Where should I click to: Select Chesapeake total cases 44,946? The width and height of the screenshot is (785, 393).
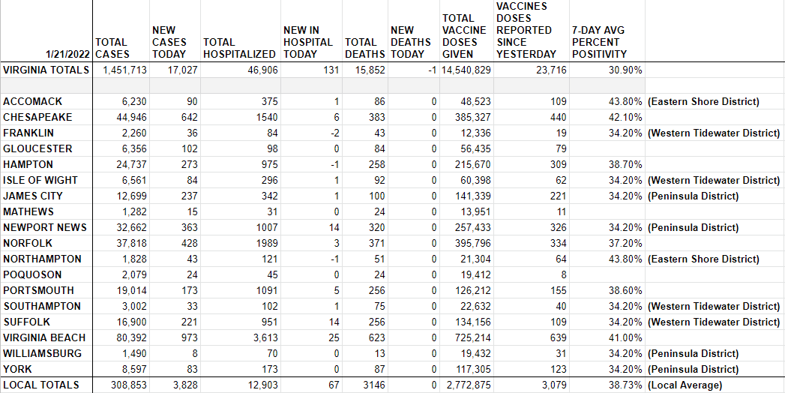point(132,117)
